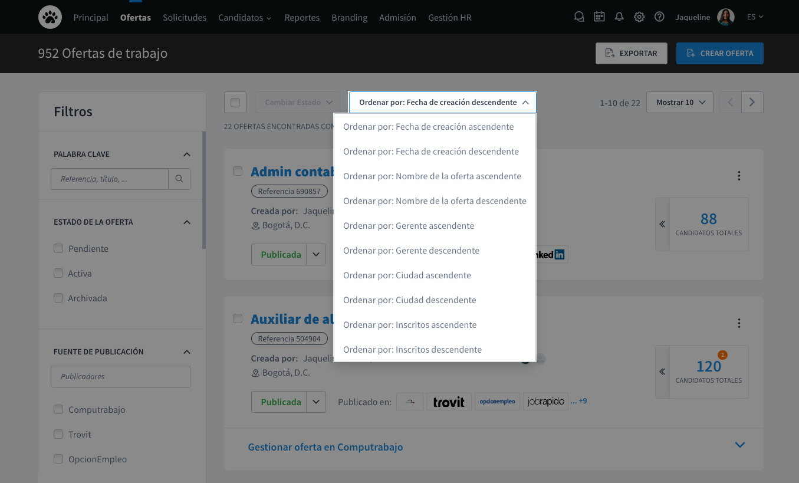799x483 pixels.
Task: Open the chat messages icon
Action: coord(579,17)
